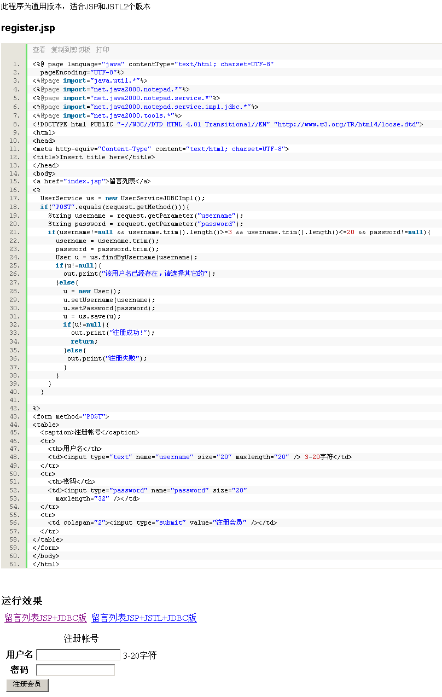
Task: Focus the 密码 password input field
Action: 75,670
